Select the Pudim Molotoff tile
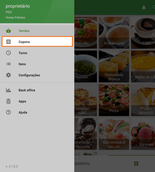 143,100
